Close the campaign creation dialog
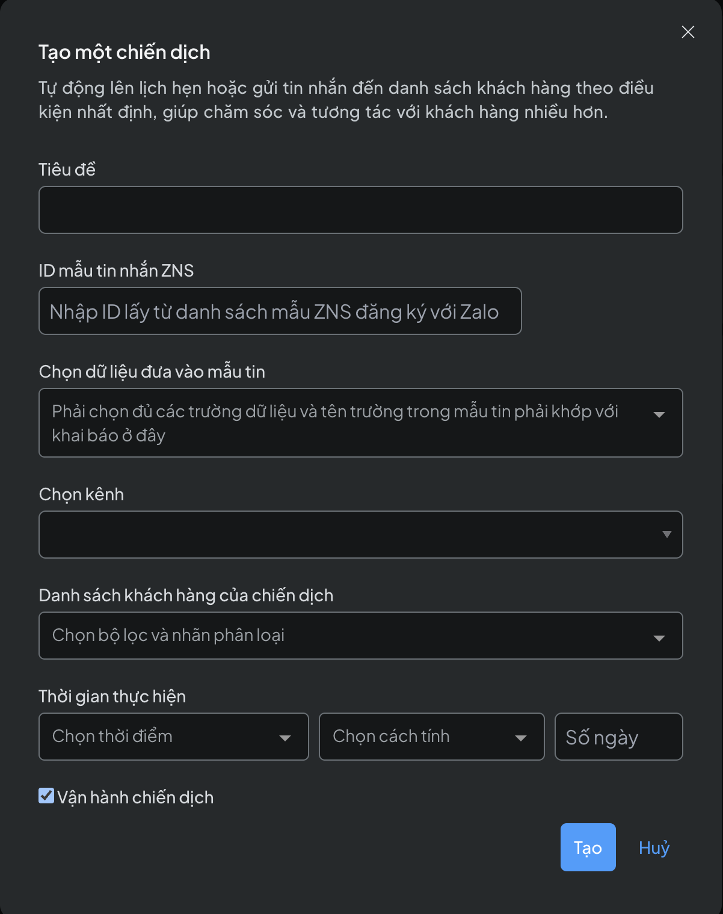The height and width of the screenshot is (914, 723). click(x=688, y=32)
